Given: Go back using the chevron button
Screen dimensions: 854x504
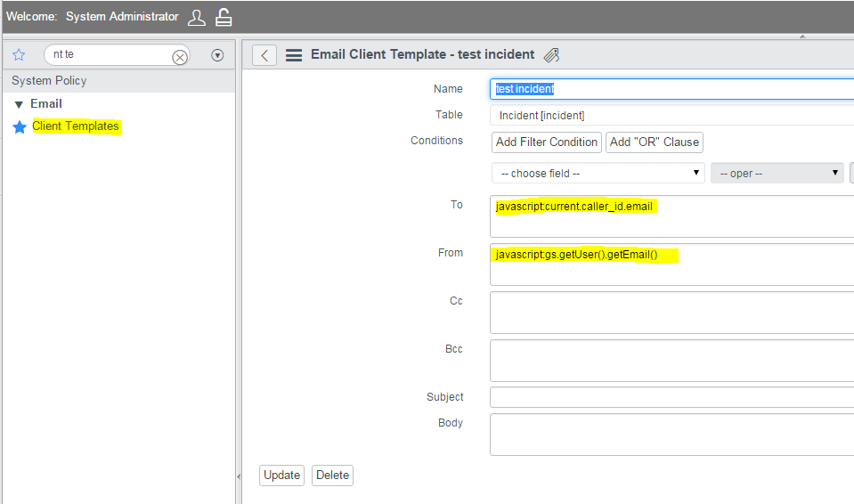Looking at the screenshot, I should pos(264,55).
